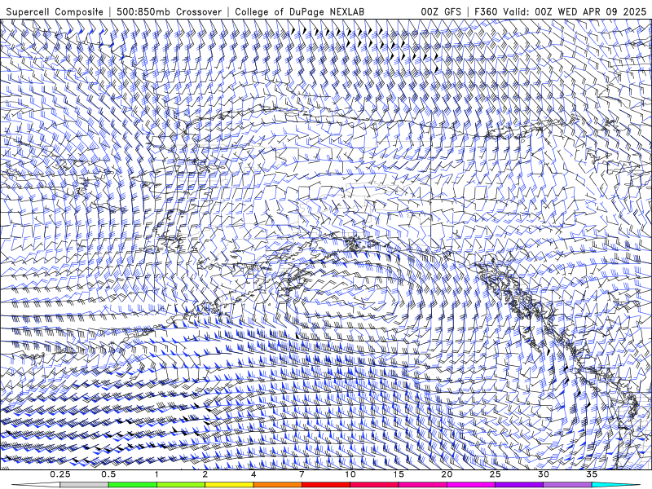Click the '10' legend value

350,474
